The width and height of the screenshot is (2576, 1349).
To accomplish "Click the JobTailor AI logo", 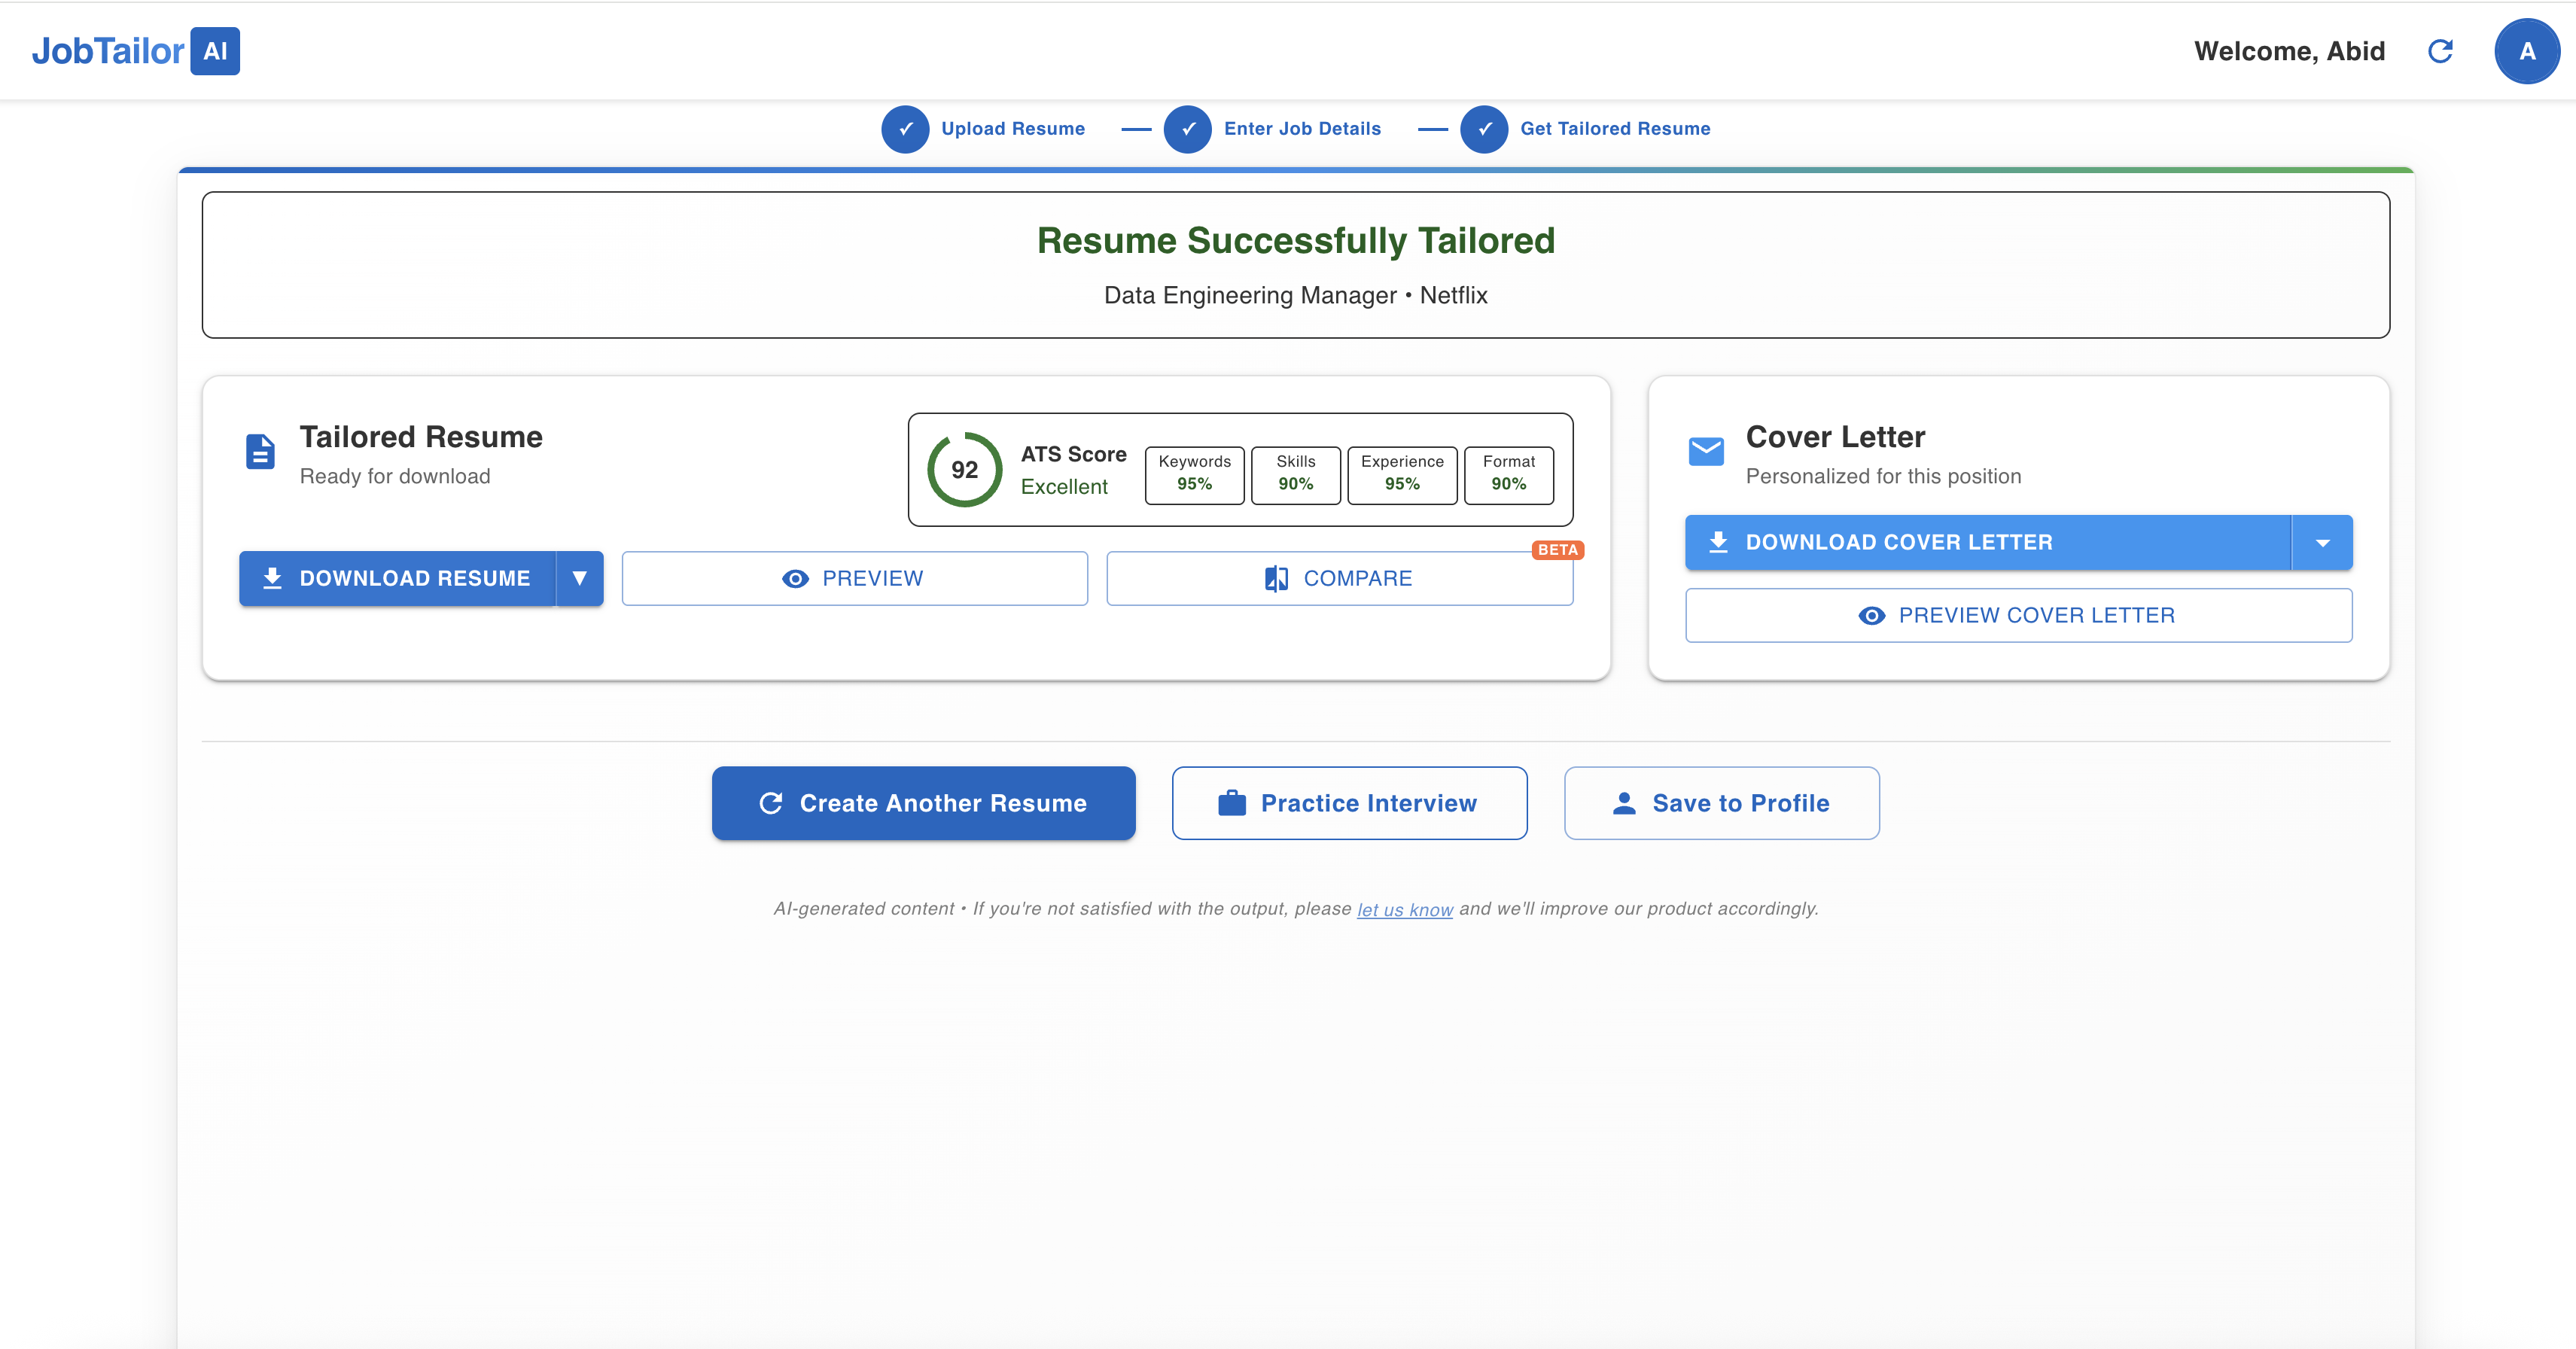I will [x=135, y=51].
